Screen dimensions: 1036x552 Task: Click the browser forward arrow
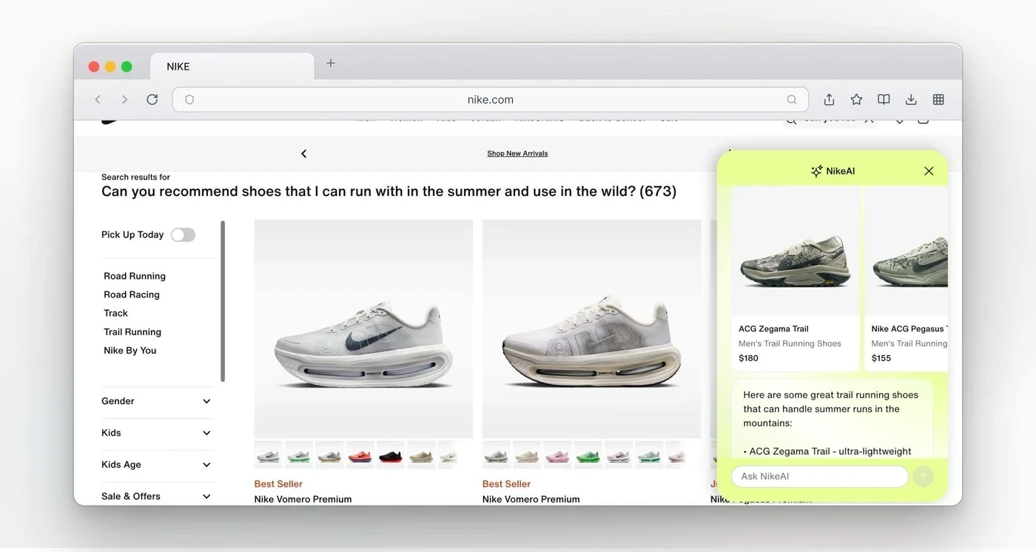124,99
